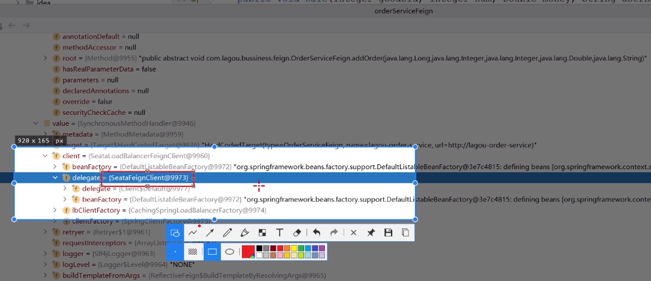651x281 pixels.
Task: Select the text annotation tool
Action: 280,233
